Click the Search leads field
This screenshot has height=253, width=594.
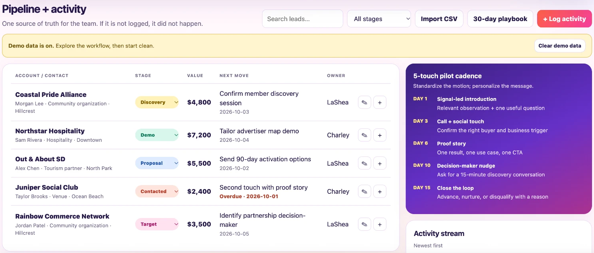302,19
